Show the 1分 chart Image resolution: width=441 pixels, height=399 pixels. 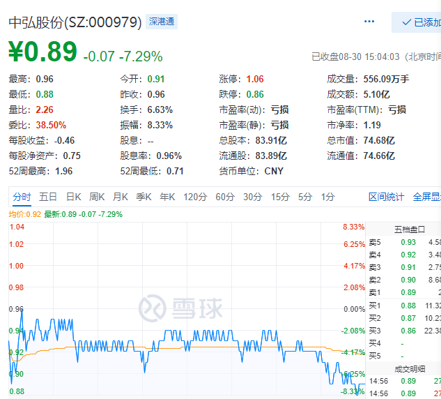(x=327, y=197)
